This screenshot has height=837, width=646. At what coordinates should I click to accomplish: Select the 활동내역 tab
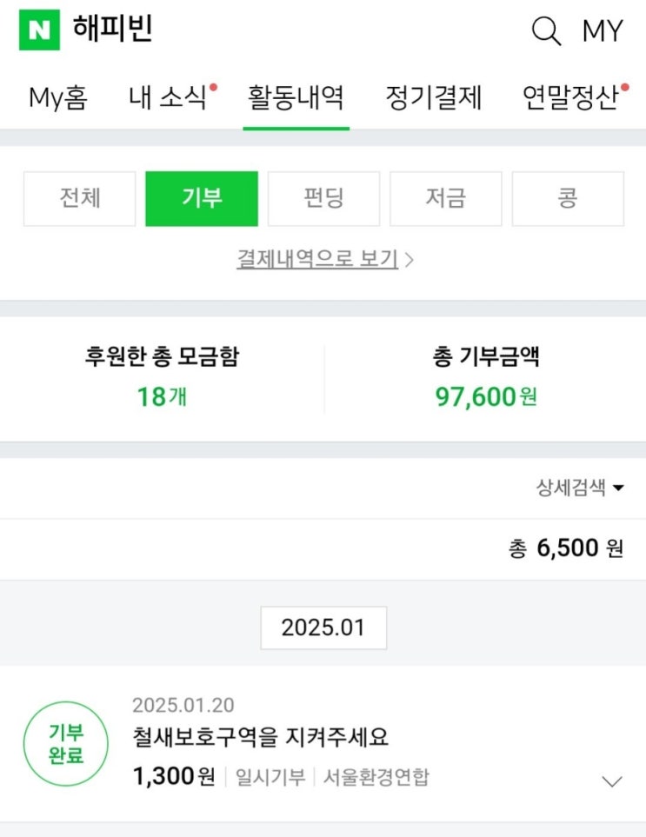click(296, 97)
